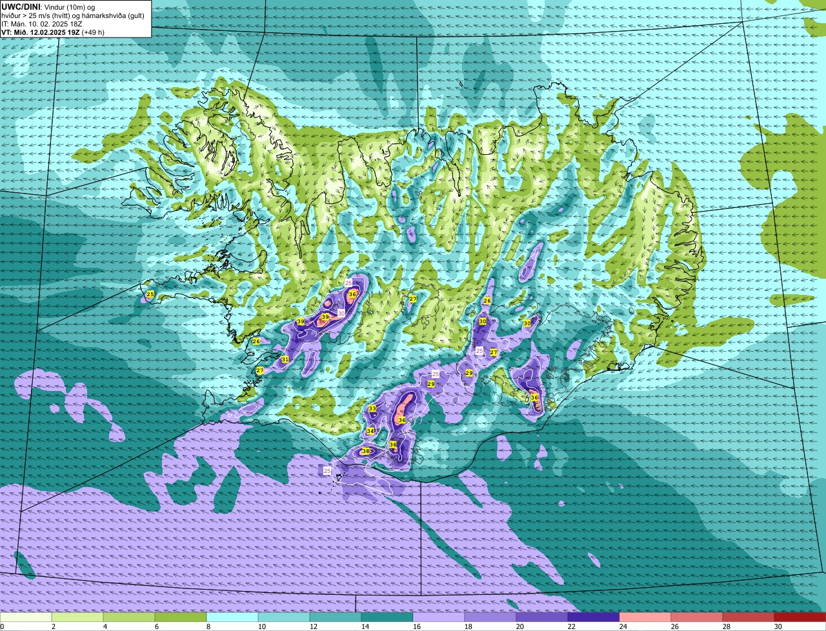Click the valid time 'VT: Mið. 12.02.2025 19Z (+49 h)'
This screenshot has height=631, width=826.
pos(53,32)
